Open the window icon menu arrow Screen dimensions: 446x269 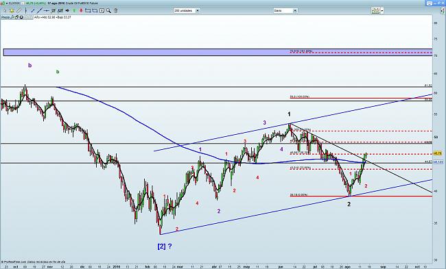7,3
